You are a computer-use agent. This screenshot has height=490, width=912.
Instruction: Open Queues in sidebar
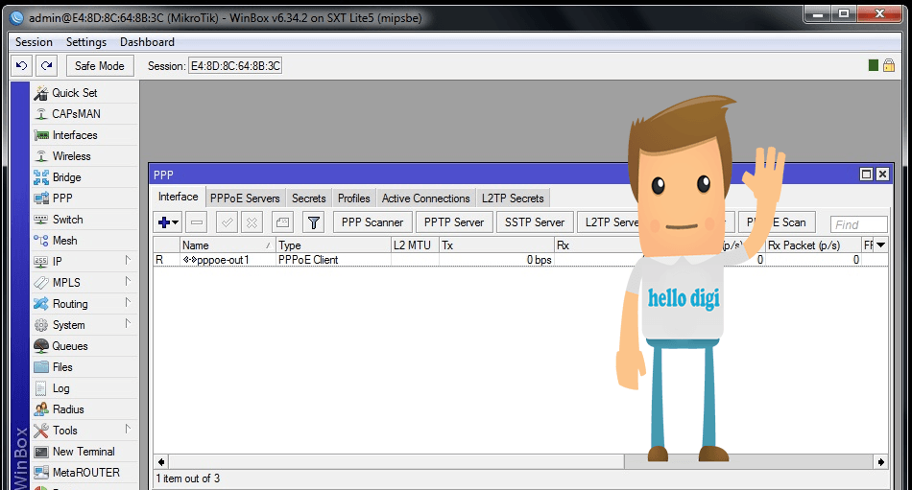click(84, 346)
